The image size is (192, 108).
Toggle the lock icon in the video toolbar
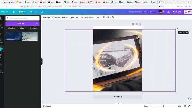108,17
